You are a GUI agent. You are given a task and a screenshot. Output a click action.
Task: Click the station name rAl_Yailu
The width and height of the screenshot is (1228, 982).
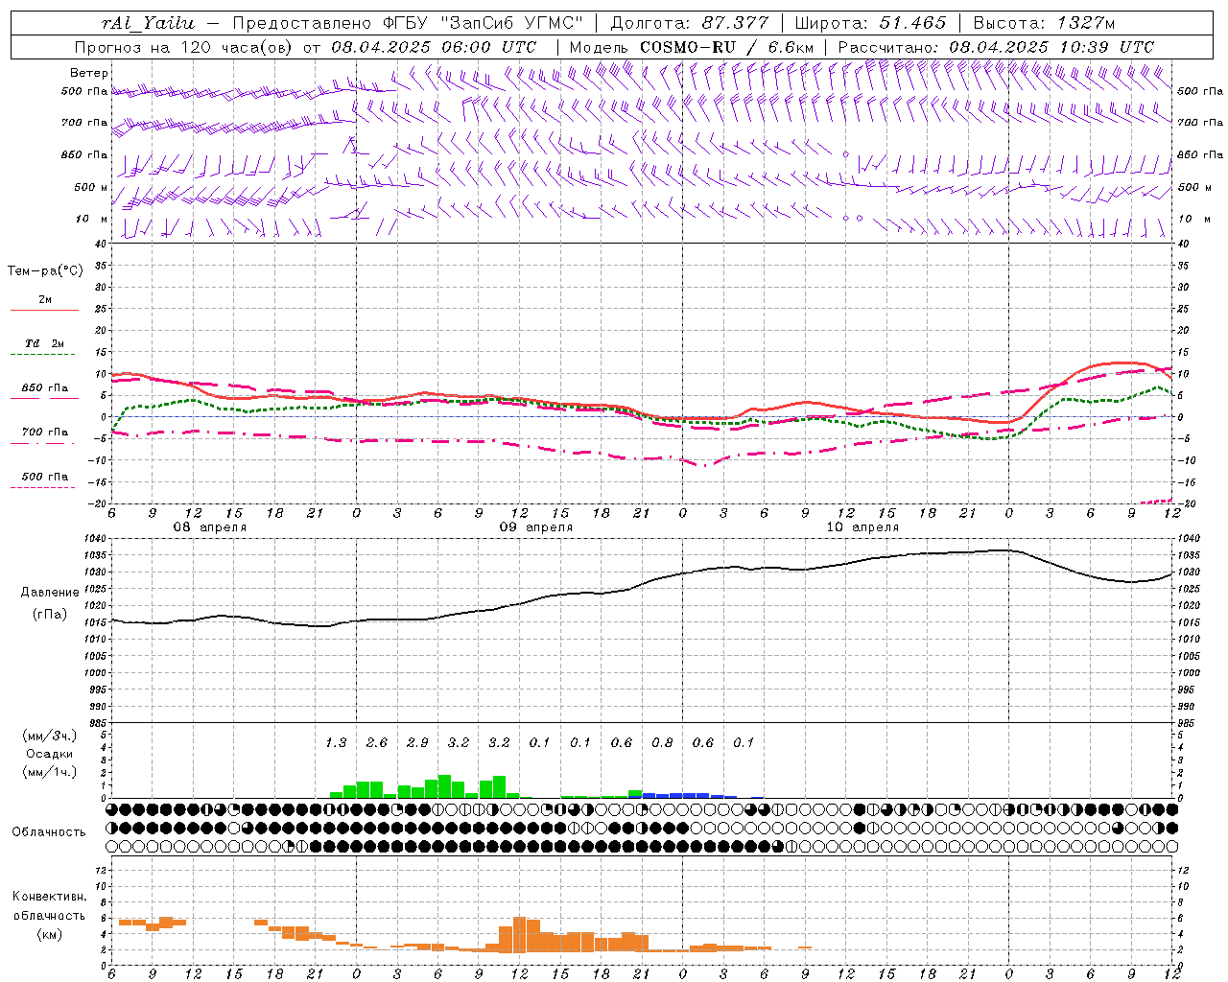pos(147,23)
